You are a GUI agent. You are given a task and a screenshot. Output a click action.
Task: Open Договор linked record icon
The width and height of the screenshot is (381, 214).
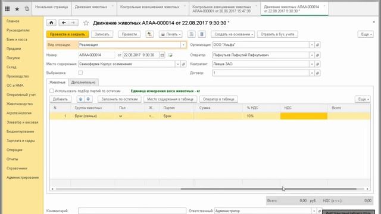tap(317, 73)
